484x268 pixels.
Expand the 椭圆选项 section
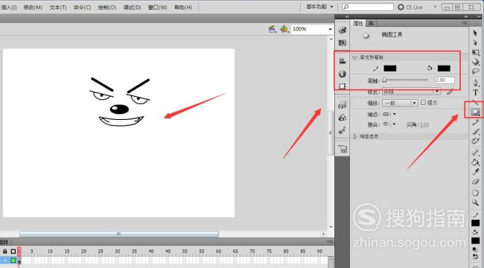point(354,136)
